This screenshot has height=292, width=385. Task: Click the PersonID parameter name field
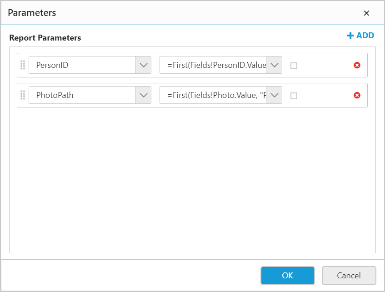point(82,65)
